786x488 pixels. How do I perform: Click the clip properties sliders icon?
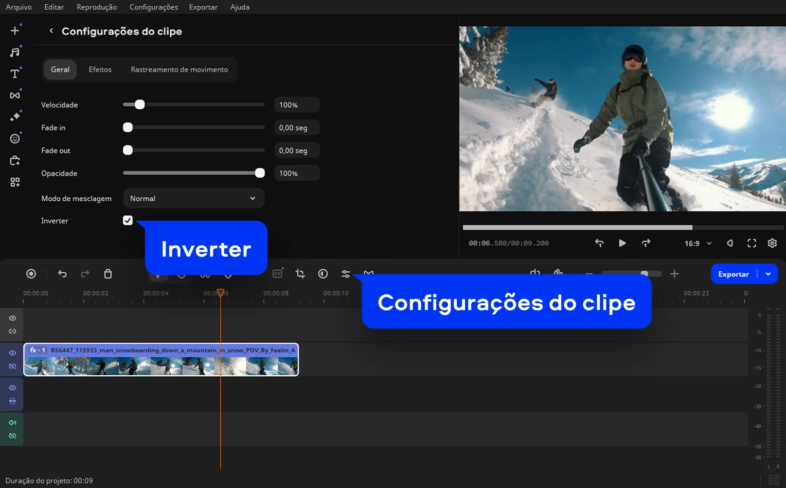click(346, 274)
